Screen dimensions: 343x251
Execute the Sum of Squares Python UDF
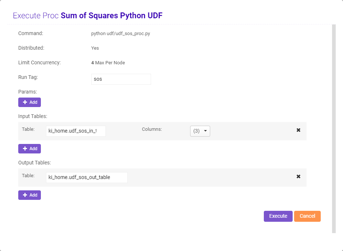(x=278, y=216)
